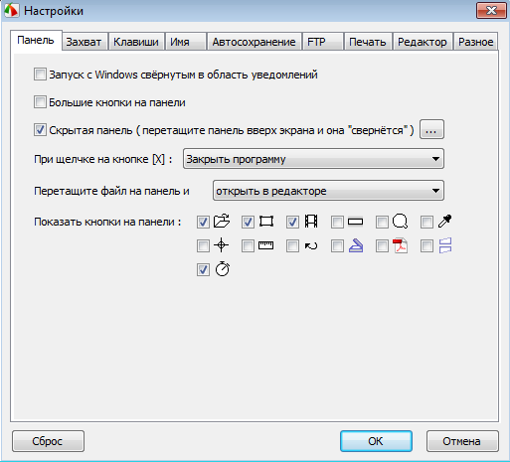This screenshot has height=462, width=510.
Task: Click the red PDF document icon
Action: (x=400, y=245)
